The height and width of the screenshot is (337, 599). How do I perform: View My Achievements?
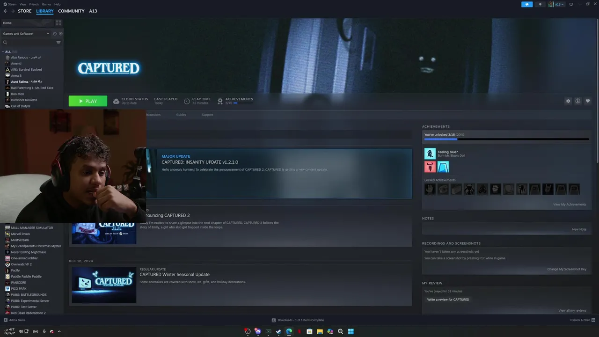[570, 205]
